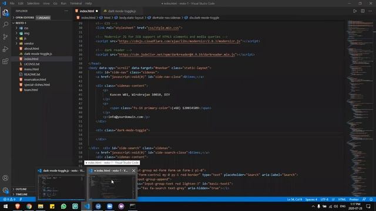Expand the OUTLINE panel
Viewport: 376px width, 211px height.
point(21,189)
